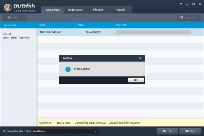This screenshot has height=136, width=204.
Task: Click the Testovací DVD title cell
Action: coord(93,32)
